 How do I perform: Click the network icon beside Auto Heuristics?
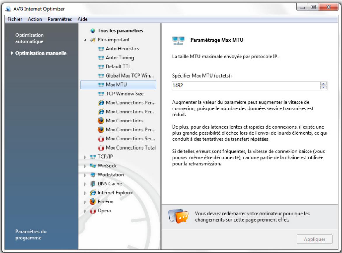point(101,49)
